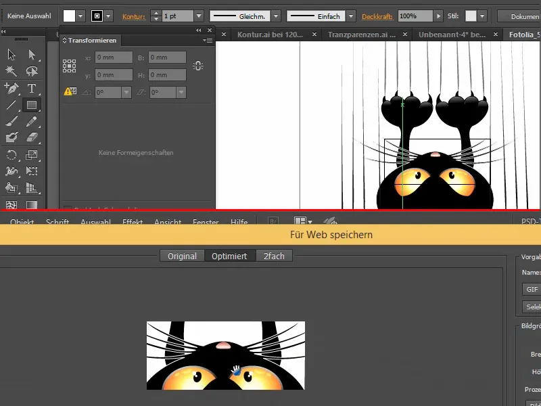
Task: Select the Blob Brush tool
Action: (11, 137)
